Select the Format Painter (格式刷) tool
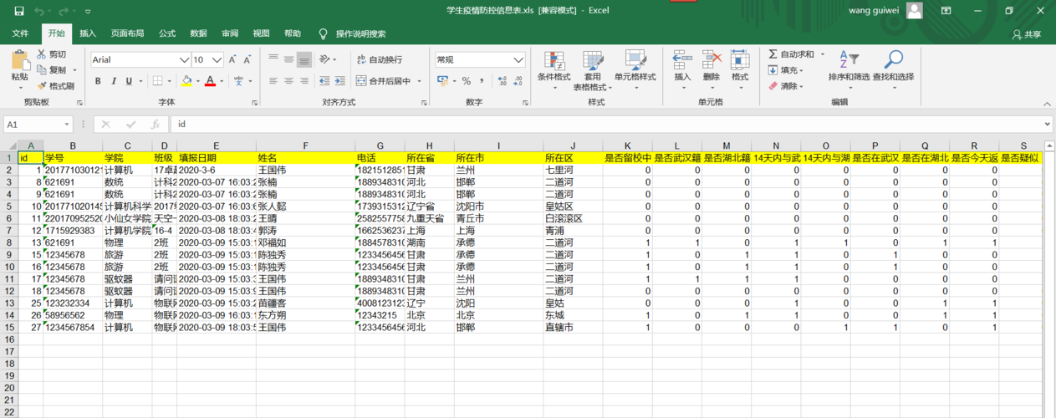Viewport: 1056px width, 418px height. pyautogui.click(x=56, y=86)
